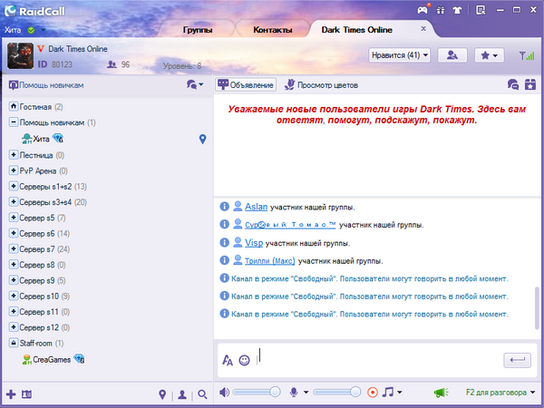The height and width of the screenshot is (408, 544).
Task: Toggle the red record button
Action: (x=373, y=393)
